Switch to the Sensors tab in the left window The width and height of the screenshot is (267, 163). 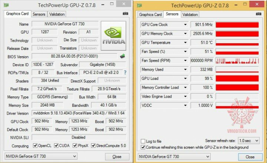(x=39, y=14)
